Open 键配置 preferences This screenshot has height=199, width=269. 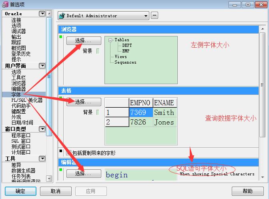(18, 111)
